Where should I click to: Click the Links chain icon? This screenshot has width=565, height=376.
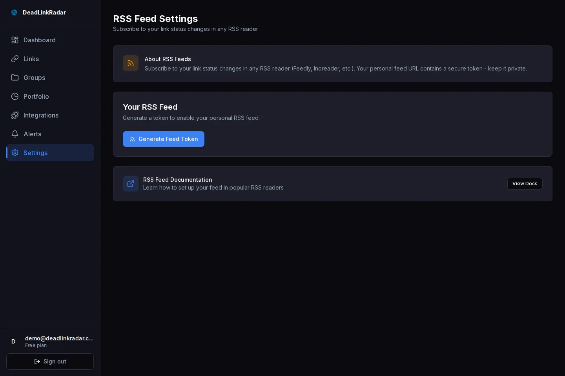(15, 59)
